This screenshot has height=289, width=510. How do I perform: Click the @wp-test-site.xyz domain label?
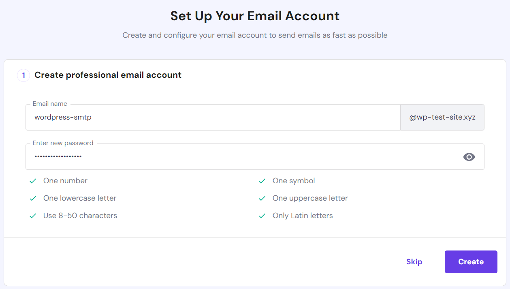(x=442, y=117)
